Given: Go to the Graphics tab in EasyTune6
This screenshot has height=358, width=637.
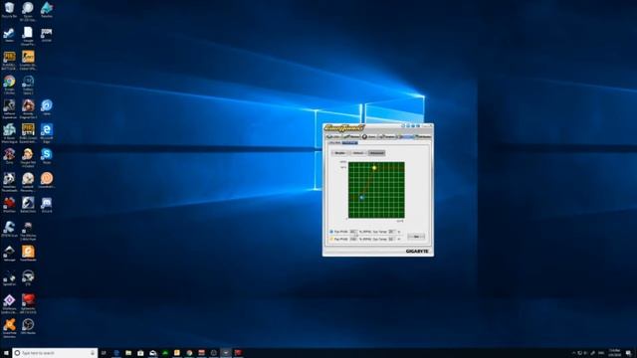Looking at the screenshot, I should (387, 137).
